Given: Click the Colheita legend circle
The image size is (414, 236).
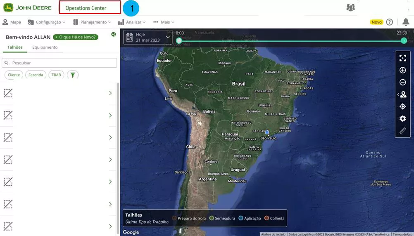Looking at the screenshot, I should click(x=266, y=218).
